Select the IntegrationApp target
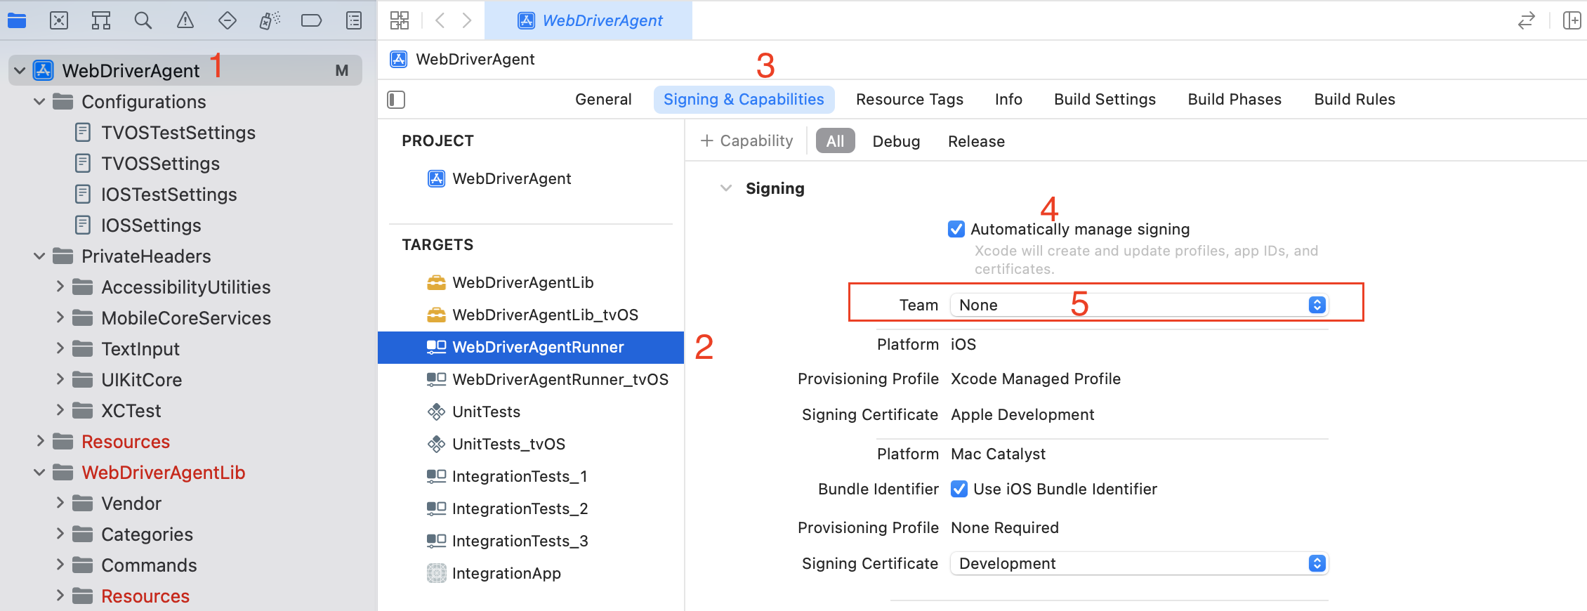The image size is (1587, 611). 494,573
